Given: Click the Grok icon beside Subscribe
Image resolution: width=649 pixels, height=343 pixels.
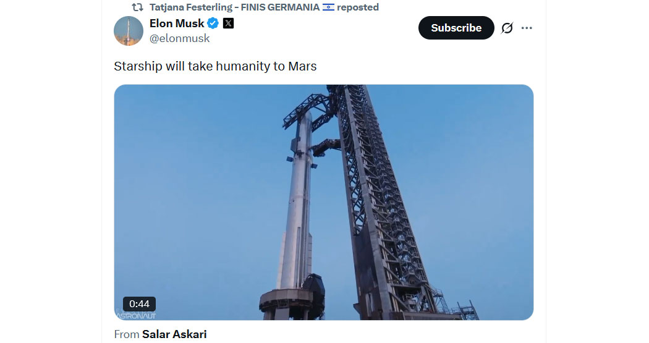Looking at the screenshot, I should (x=507, y=28).
